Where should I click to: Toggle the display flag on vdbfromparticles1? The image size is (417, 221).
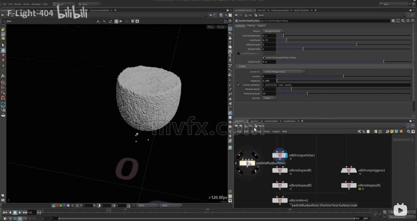[x=286, y=155]
